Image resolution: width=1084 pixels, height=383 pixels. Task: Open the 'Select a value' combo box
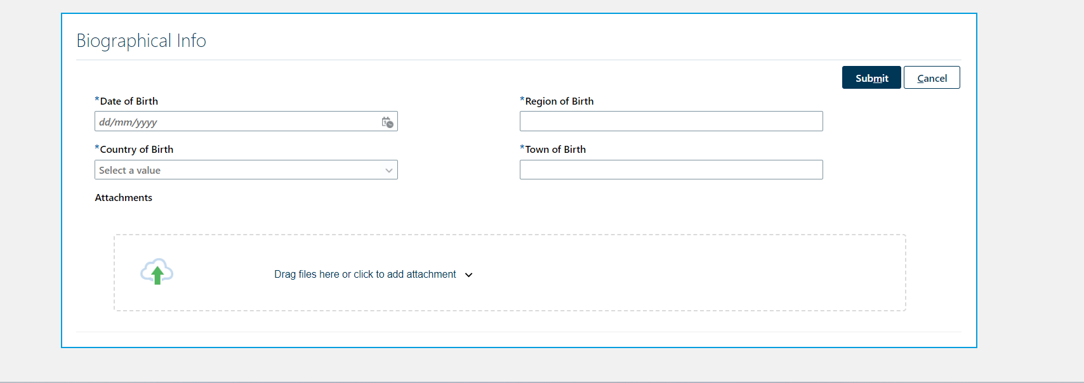(x=246, y=170)
